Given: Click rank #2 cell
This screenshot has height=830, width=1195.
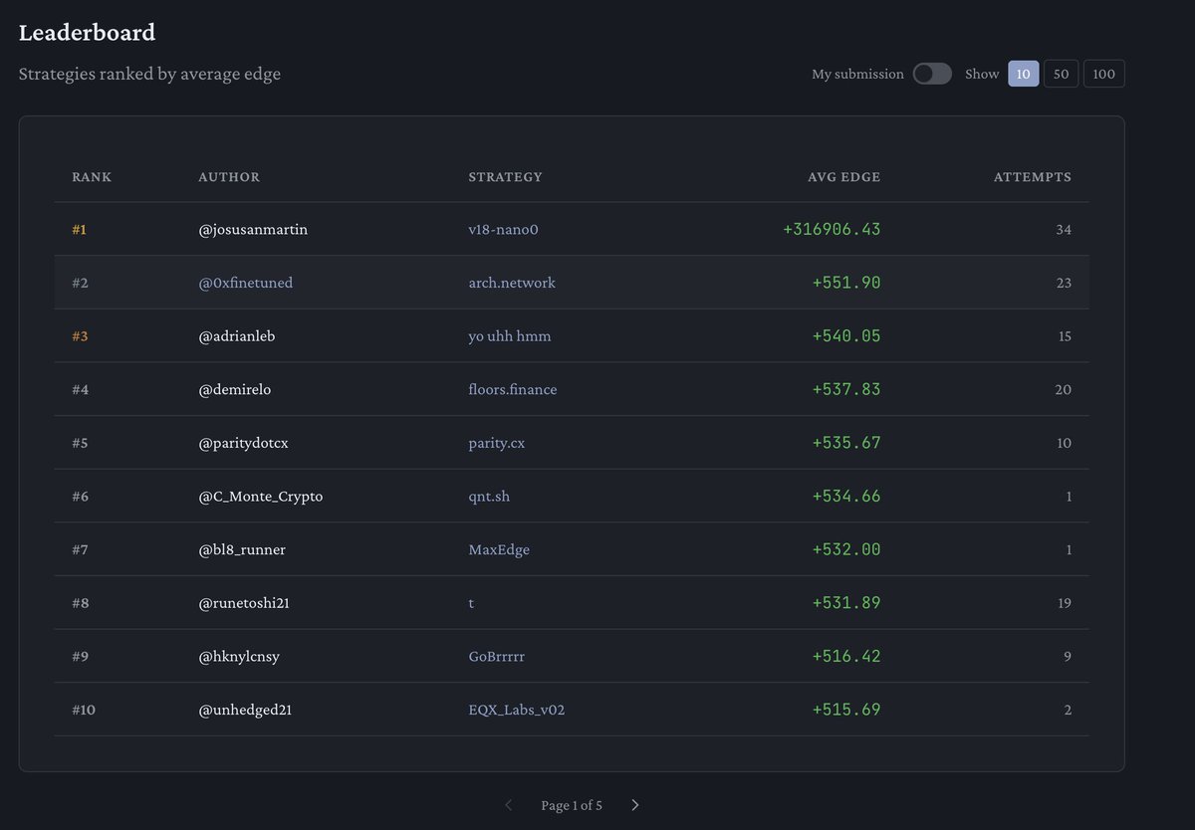Looking at the screenshot, I should tap(81, 283).
